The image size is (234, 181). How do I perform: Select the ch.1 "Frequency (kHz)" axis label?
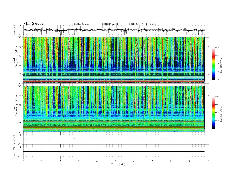click(x=17, y=57)
